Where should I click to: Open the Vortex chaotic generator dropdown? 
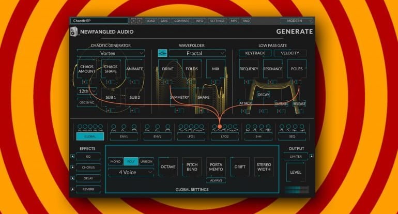pyautogui.click(x=111, y=53)
